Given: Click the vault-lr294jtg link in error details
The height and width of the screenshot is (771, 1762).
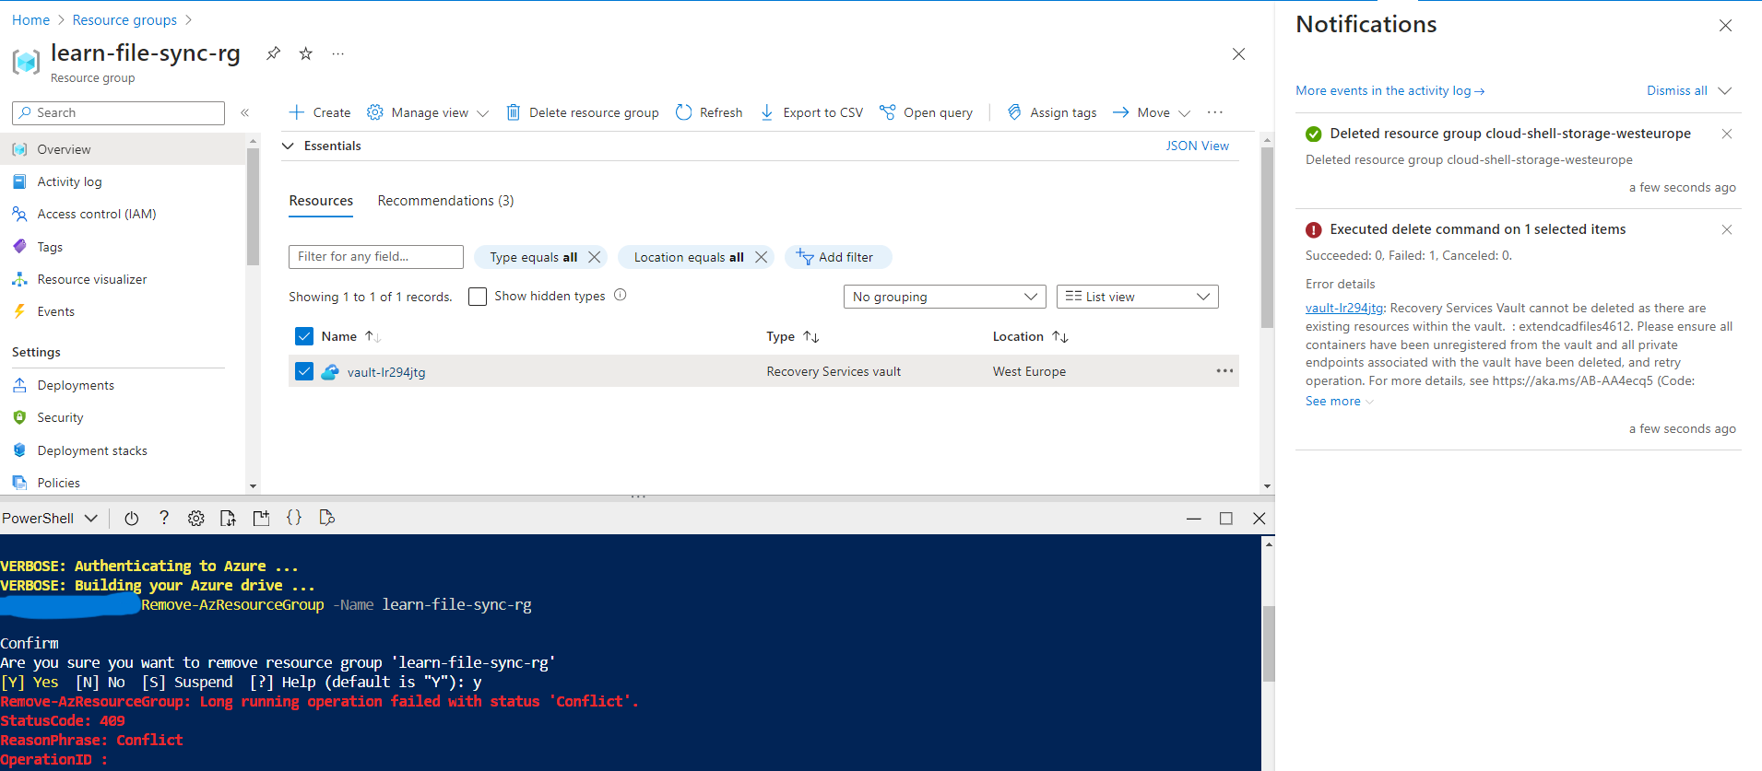Looking at the screenshot, I should (x=1344, y=309).
